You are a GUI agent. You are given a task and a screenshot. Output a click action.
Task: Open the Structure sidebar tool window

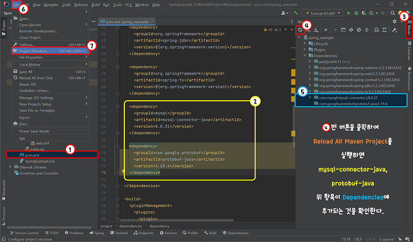pyautogui.click(x=4, y=216)
